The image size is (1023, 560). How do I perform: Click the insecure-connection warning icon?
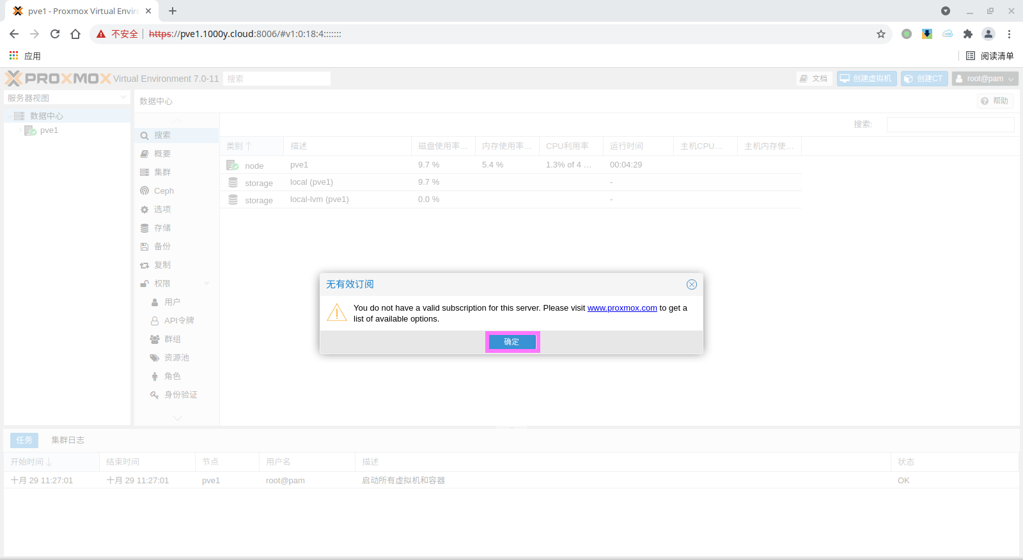click(x=101, y=34)
